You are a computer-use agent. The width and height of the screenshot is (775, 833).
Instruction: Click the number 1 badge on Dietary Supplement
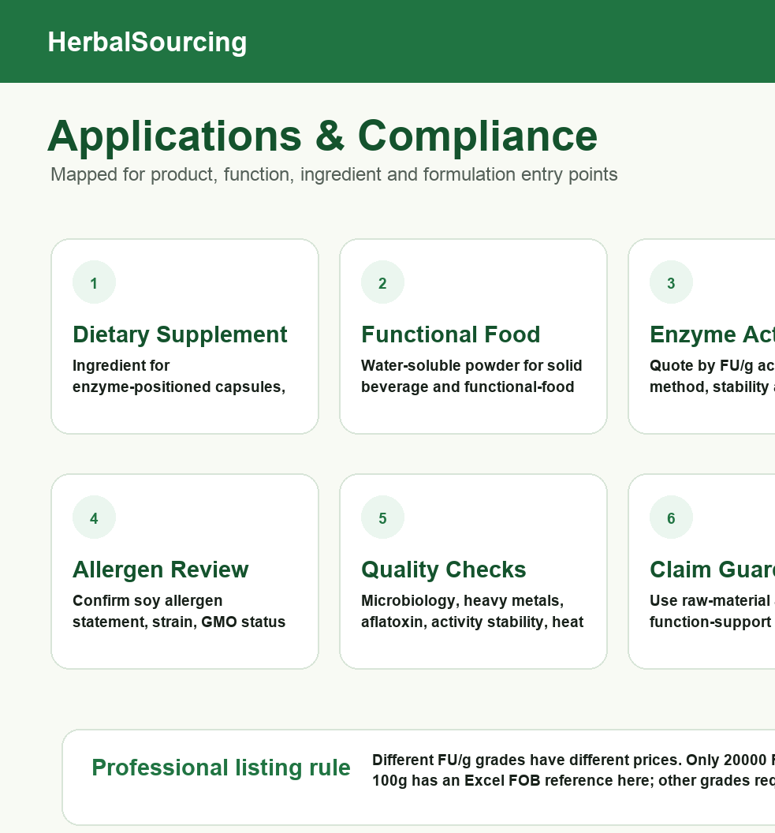point(94,282)
